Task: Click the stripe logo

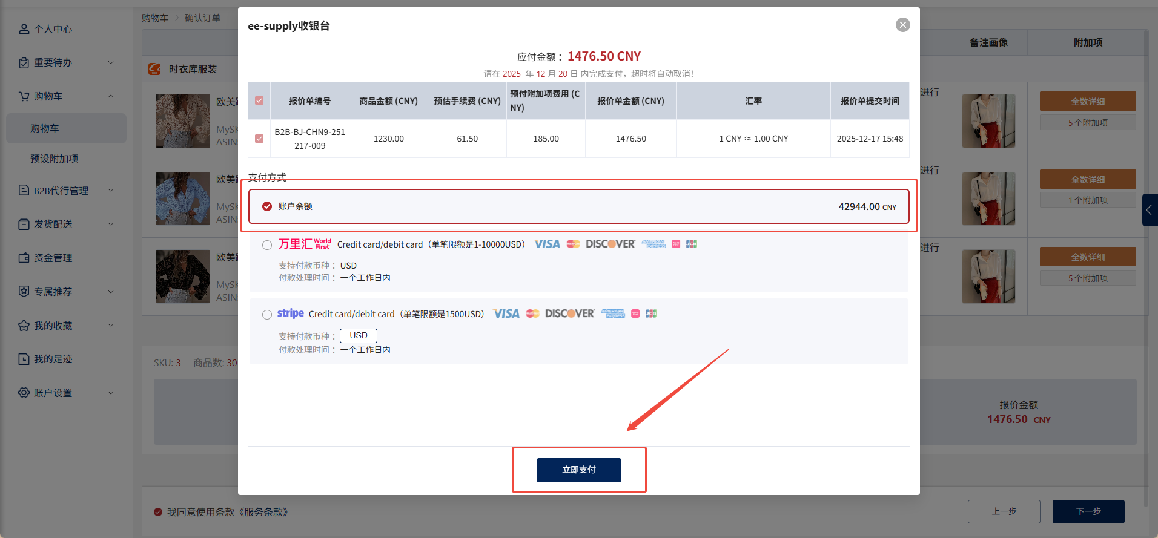Action: [x=291, y=313]
